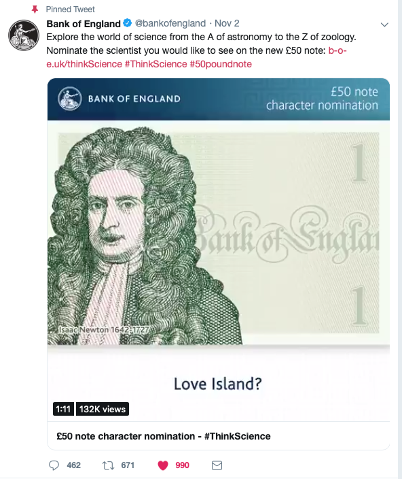Screen dimensions: 402x479
Task: Click the blue verified badge icon
Action: [x=128, y=23]
